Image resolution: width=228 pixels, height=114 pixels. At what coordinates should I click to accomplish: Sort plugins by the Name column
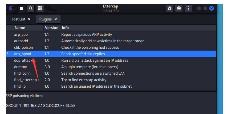[x=20, y=28]
